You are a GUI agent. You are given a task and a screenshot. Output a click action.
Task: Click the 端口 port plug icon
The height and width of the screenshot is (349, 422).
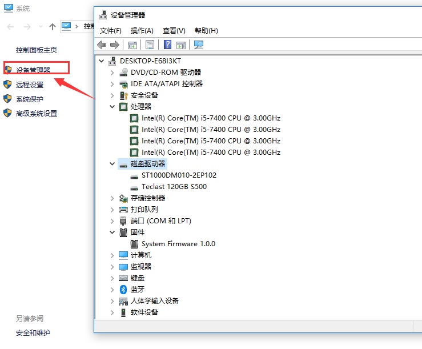[123, 221]
